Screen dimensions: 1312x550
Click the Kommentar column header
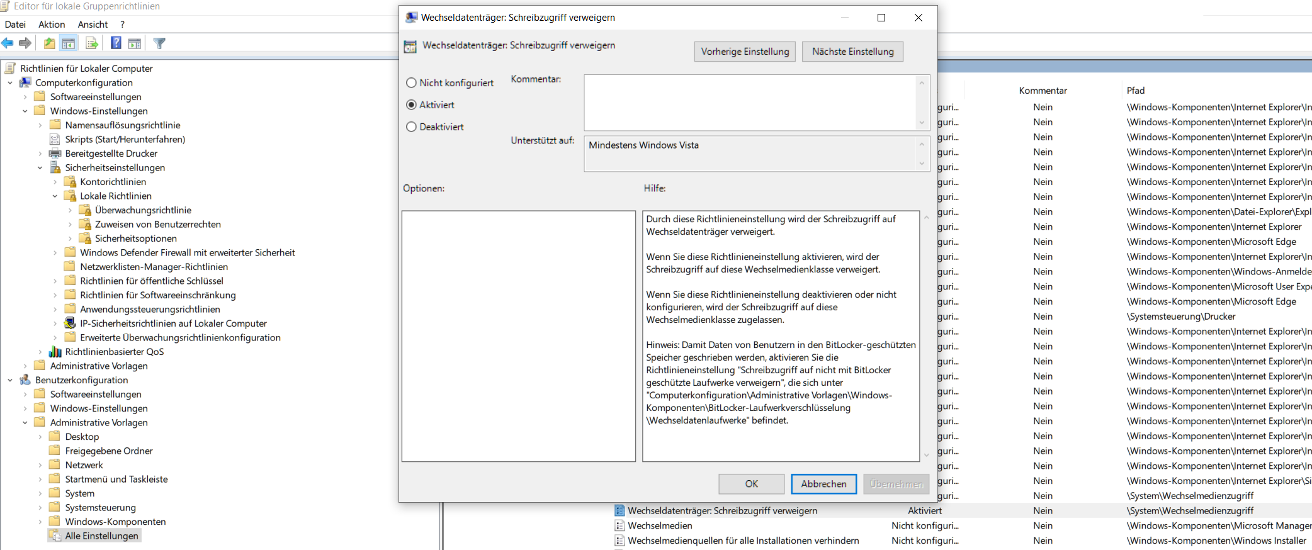pyautogui.click(x=1043, y=91)
